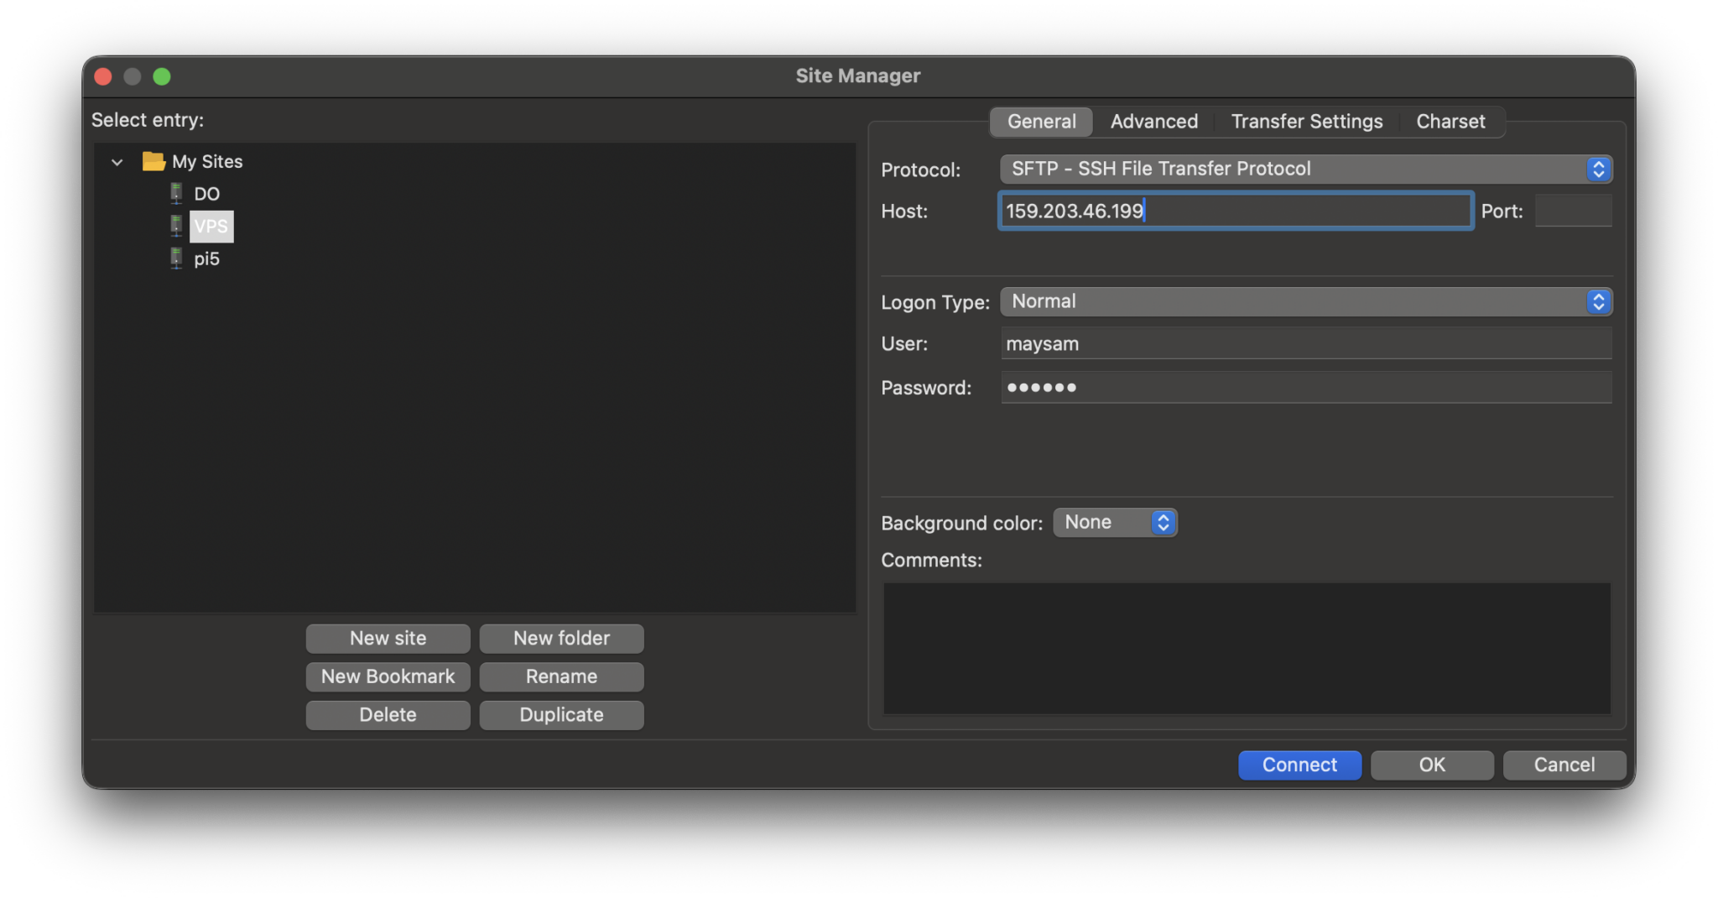Click the server icon beside DO
The width and height of the screenshot is (1718, 898).
click(x=176, y=194)
